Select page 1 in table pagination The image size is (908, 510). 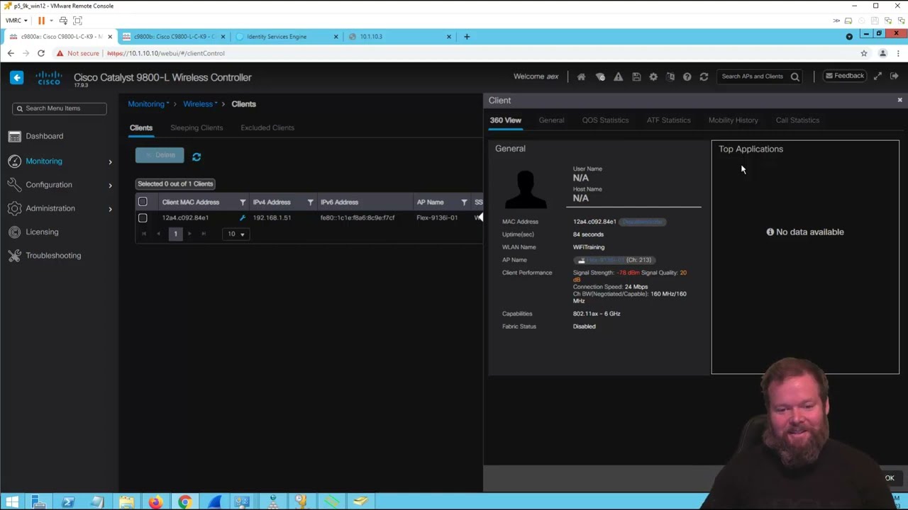click(175, 234)
